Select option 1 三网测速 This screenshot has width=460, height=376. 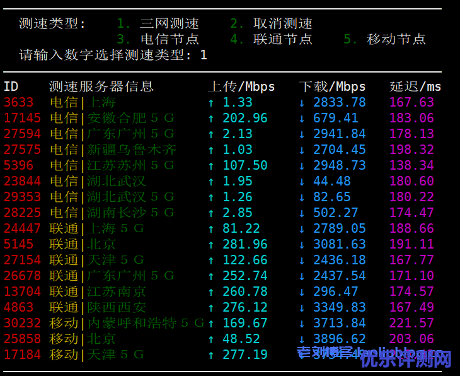(158, 23)
